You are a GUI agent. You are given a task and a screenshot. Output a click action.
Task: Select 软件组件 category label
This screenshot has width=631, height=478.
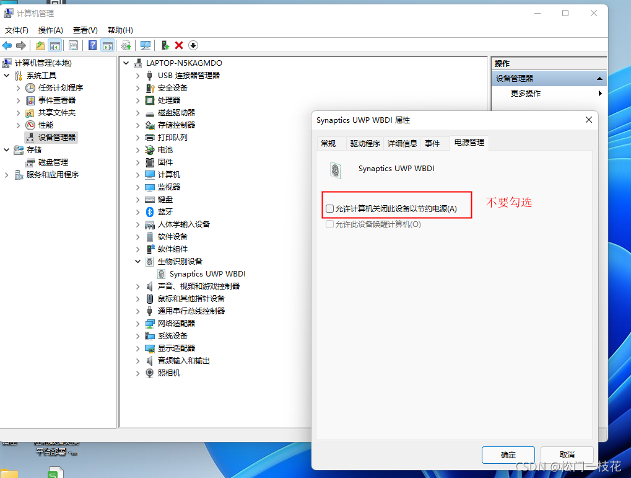173,249
